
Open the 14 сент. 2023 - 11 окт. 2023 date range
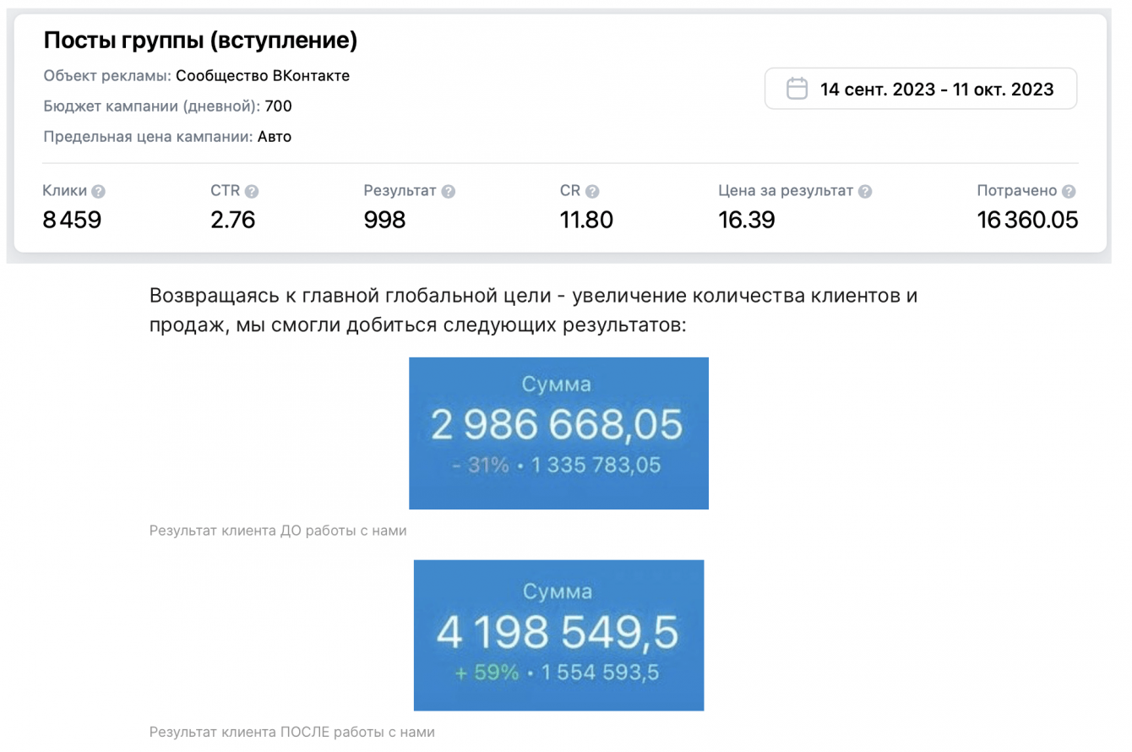coord(937,89)
